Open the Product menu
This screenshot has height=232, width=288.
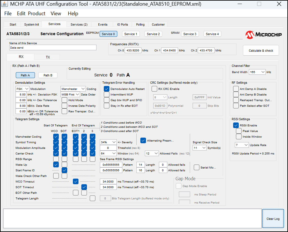tap(36, 13)
